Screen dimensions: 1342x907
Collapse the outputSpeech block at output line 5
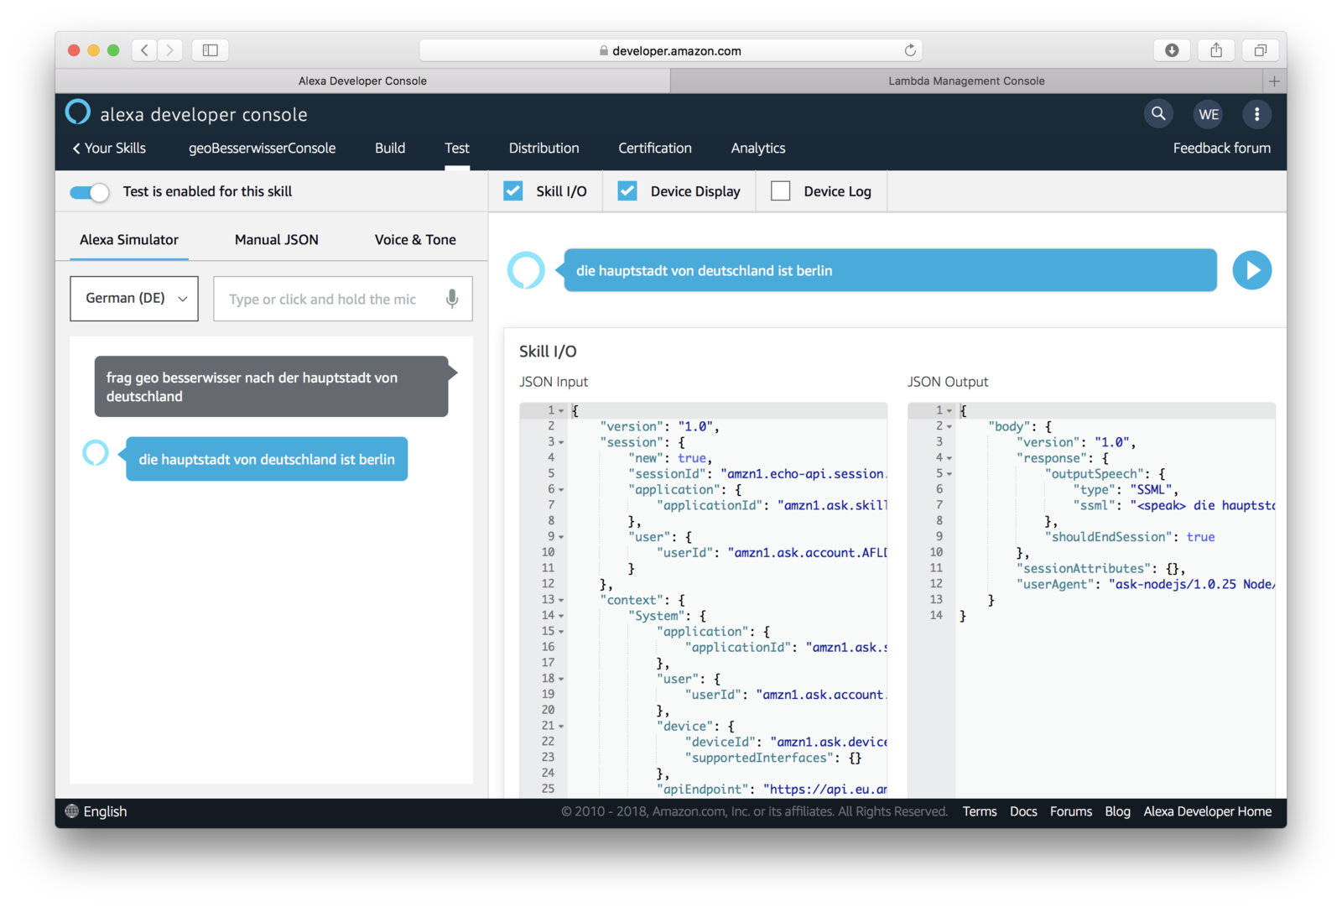pyautogui.click(x=949, y=474)
